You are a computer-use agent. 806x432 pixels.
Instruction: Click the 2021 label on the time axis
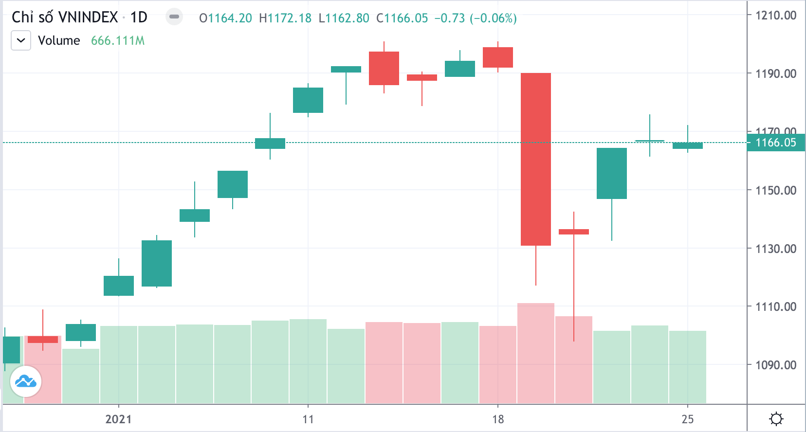[118, 419]
